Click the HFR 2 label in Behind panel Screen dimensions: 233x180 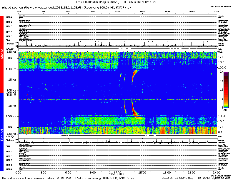pyautogui.click(x=9, y=151)
